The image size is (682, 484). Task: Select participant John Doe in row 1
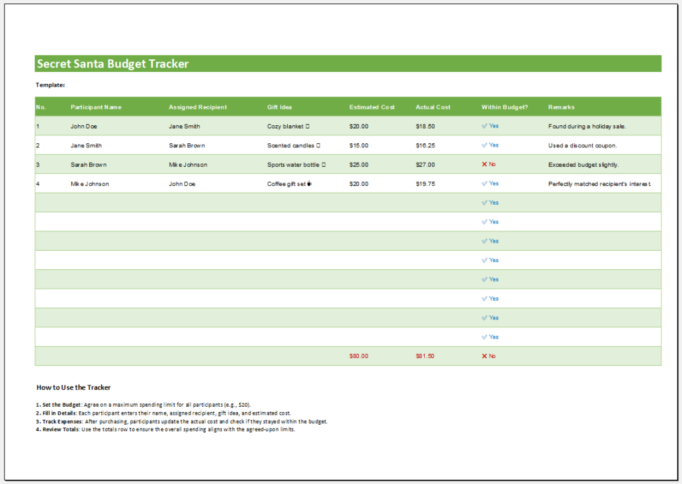click(84, 126)
